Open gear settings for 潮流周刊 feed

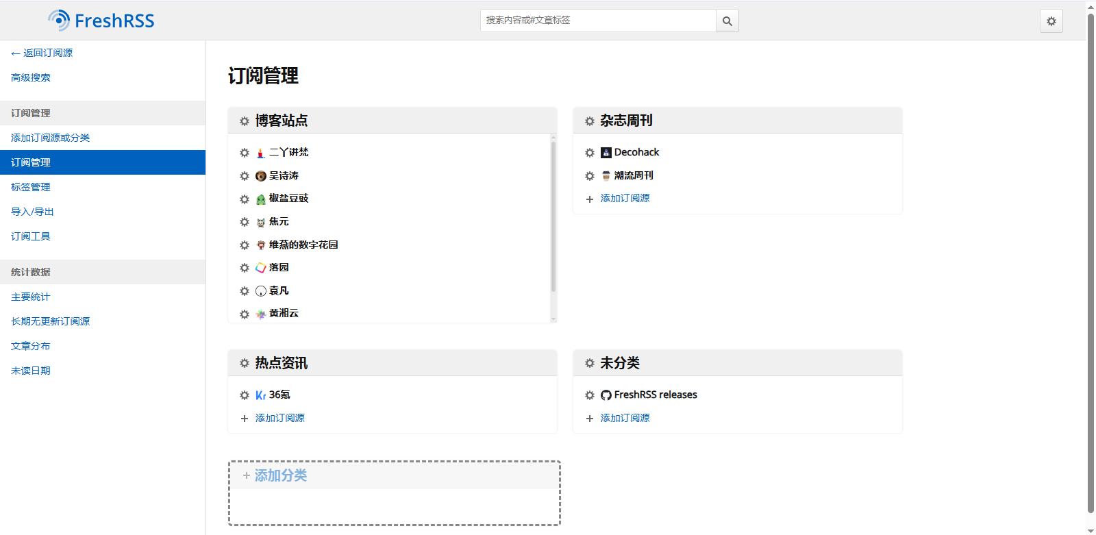[x=590, y=176]
